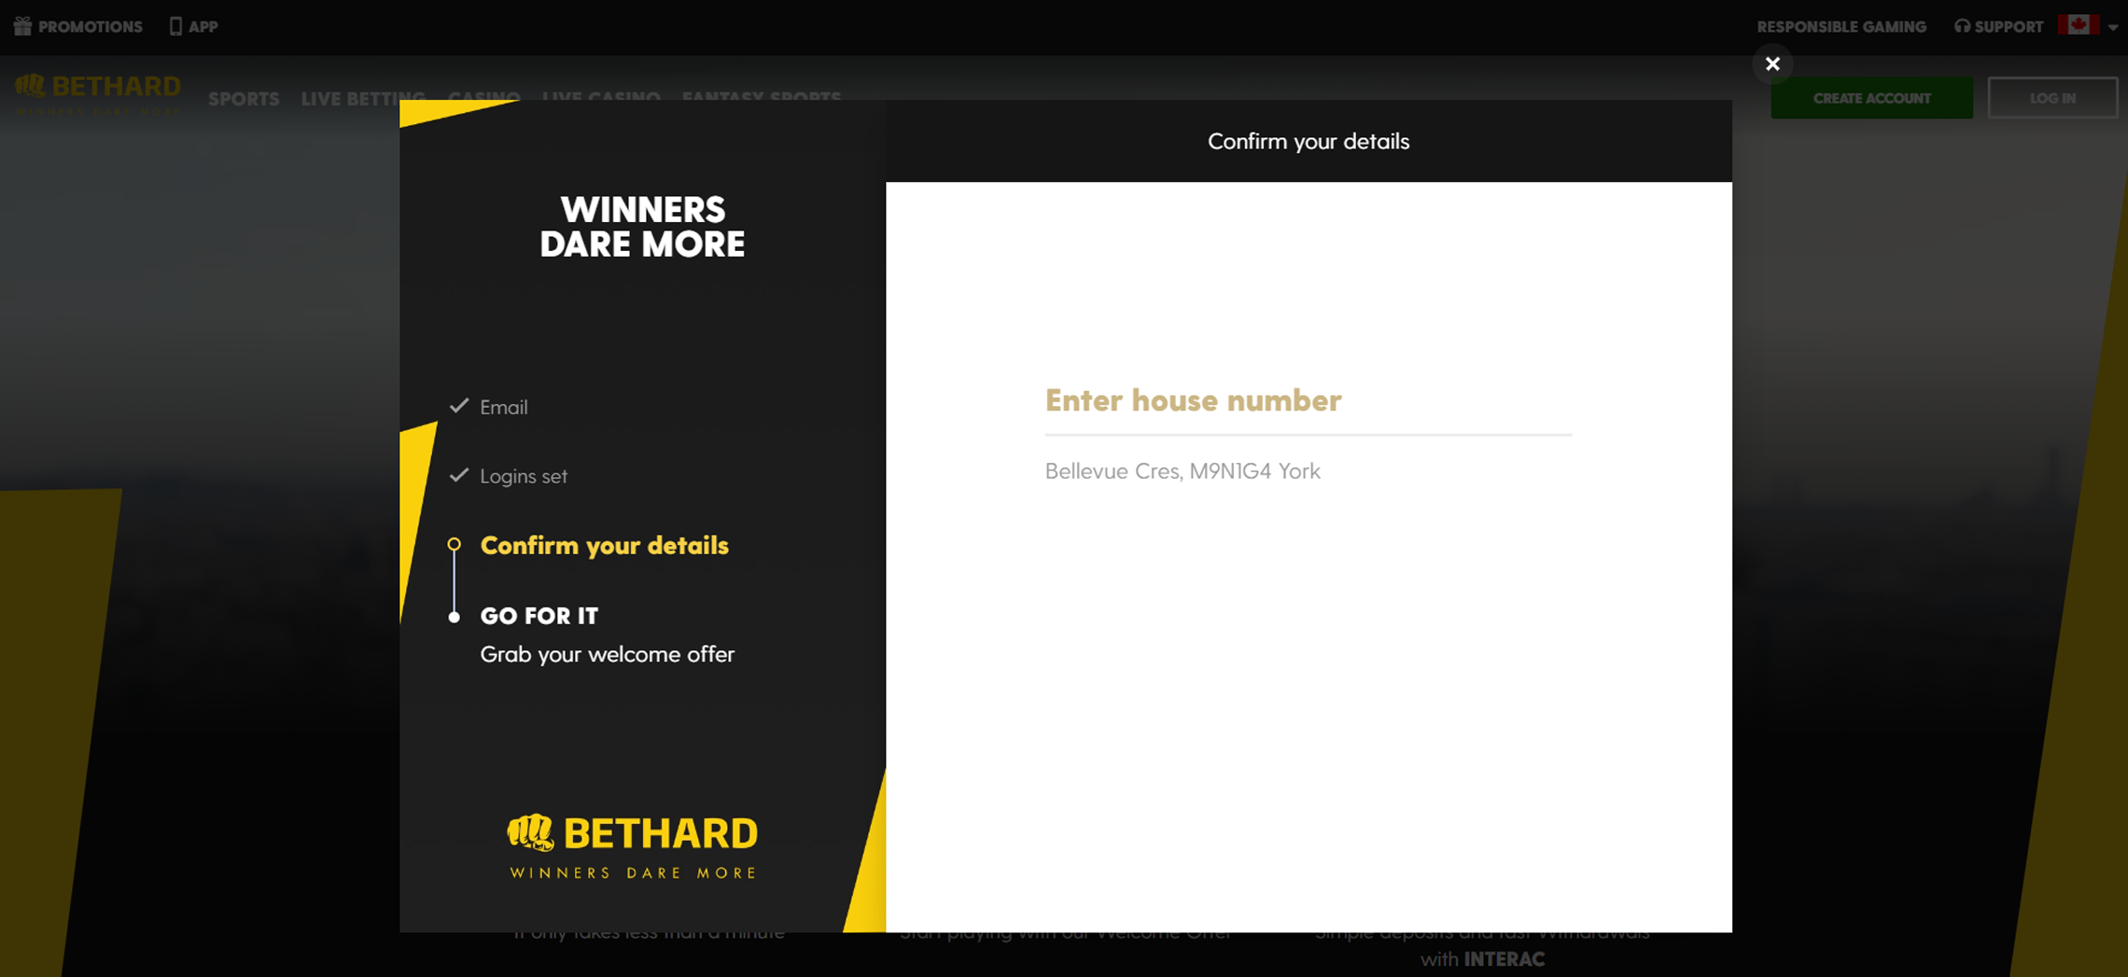Click Grab your welcome offer text
This screenshot has height=977, width=2128.
[x=607, y=654]
